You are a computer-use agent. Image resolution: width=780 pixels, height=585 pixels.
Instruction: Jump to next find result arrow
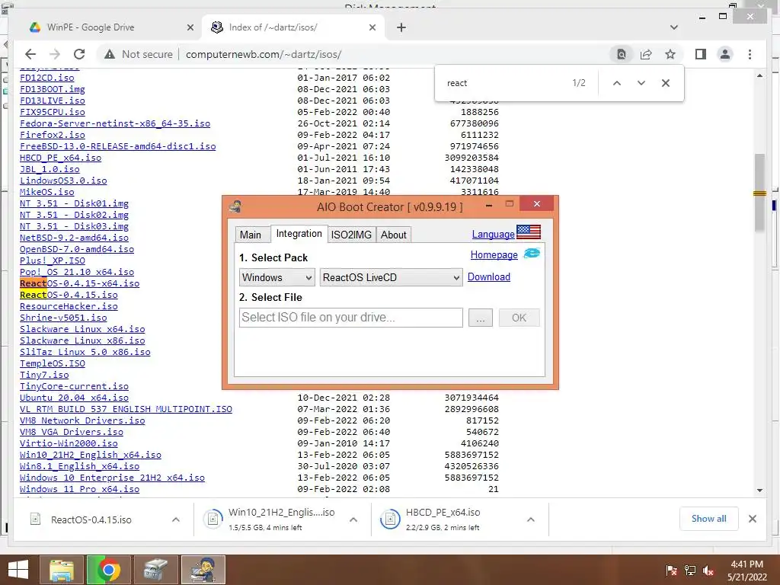[641, 83]
